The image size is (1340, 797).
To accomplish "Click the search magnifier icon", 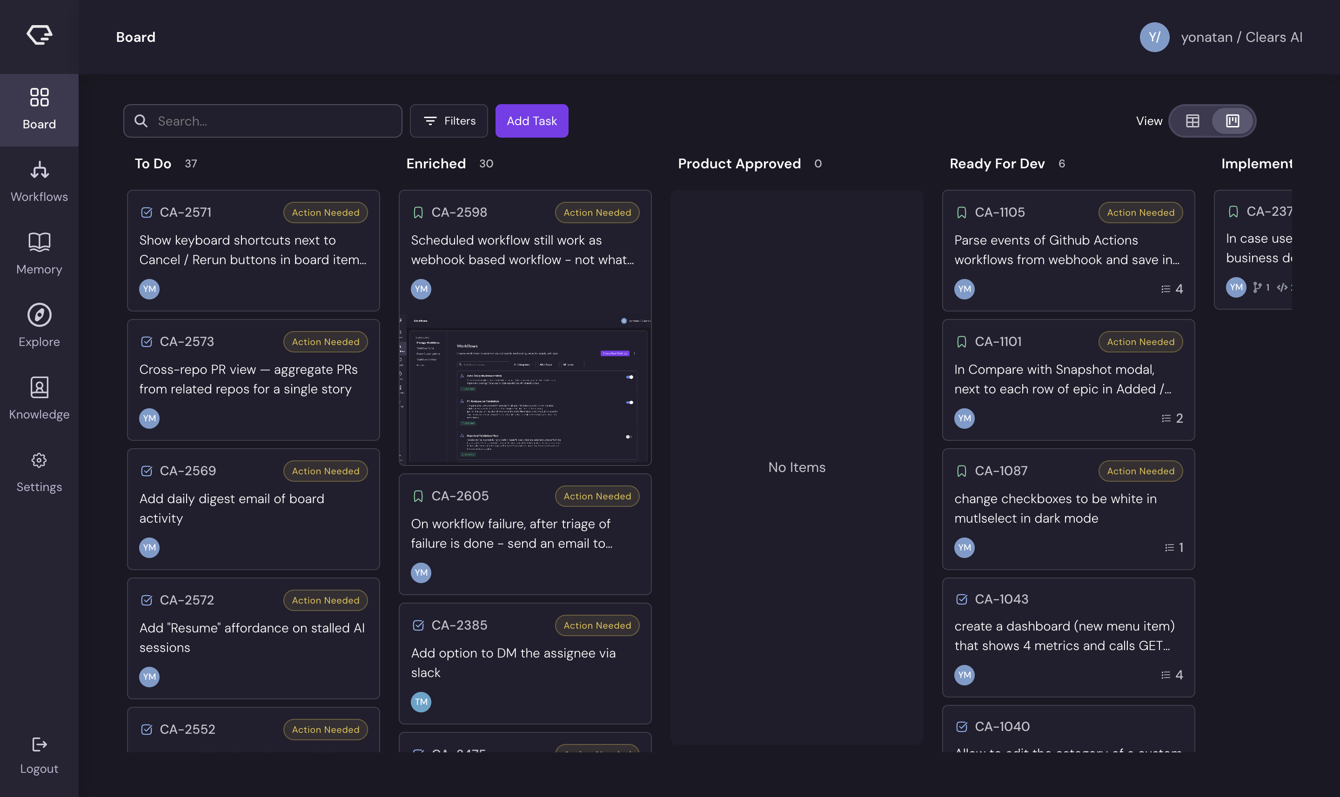I will [141, 121].
